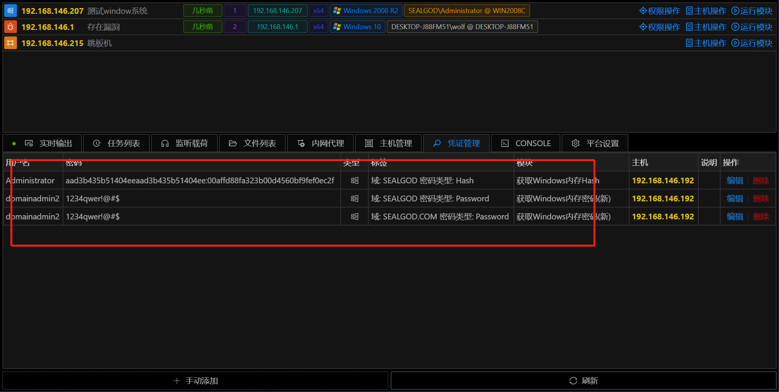Click the type icon in the SEALGOD Password row
The image size is (779, 392).
[355, 198]
